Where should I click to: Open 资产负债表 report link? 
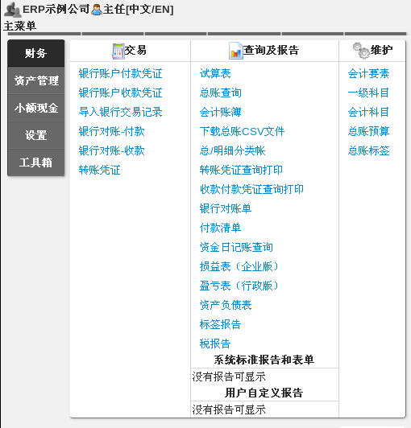226,305
